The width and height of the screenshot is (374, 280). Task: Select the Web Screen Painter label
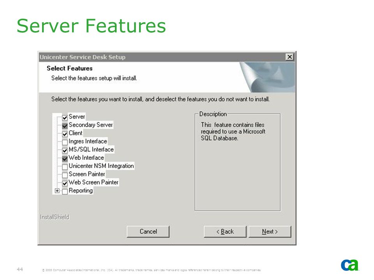[93, 182]
